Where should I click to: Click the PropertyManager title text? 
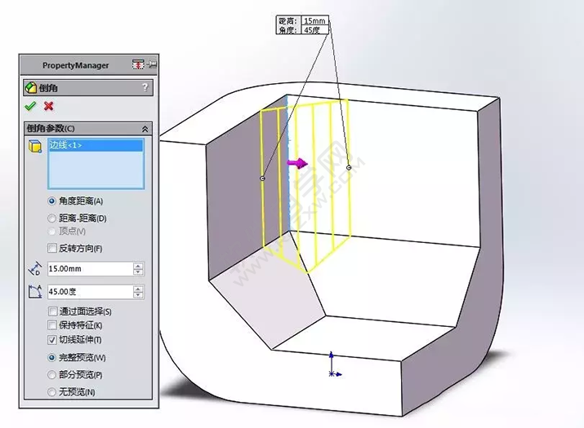click(x=76, y=65)
